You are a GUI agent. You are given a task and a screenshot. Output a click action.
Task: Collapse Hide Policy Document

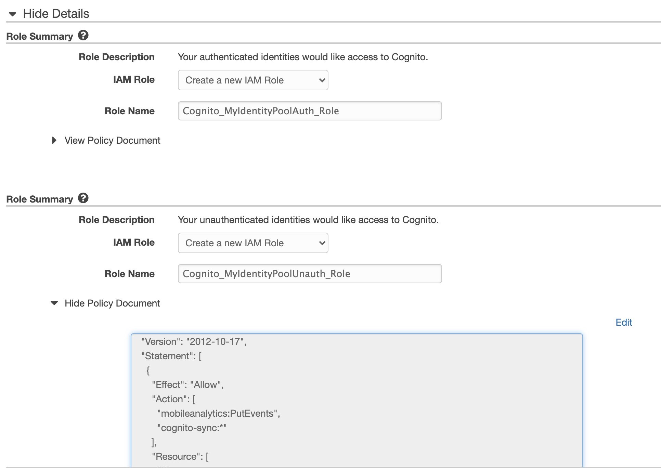pos(105,303)
